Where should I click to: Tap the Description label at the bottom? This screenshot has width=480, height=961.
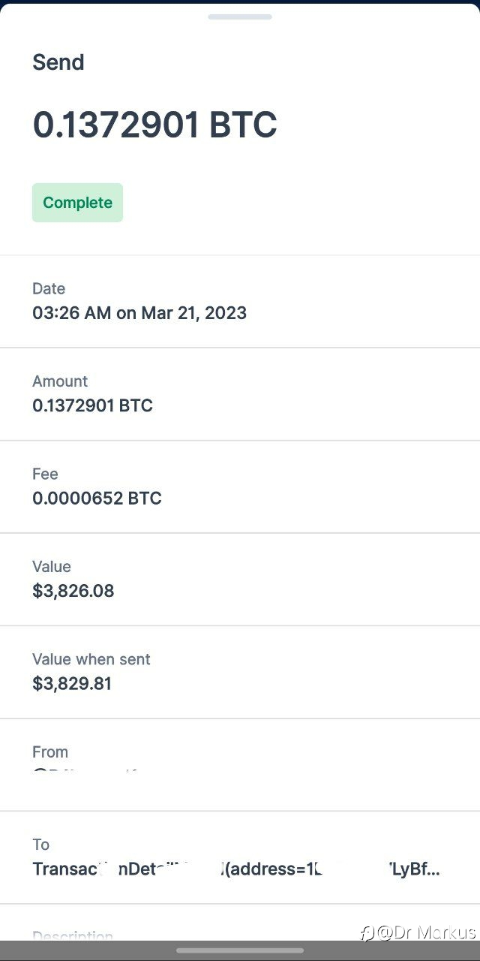tap(73, 935)
